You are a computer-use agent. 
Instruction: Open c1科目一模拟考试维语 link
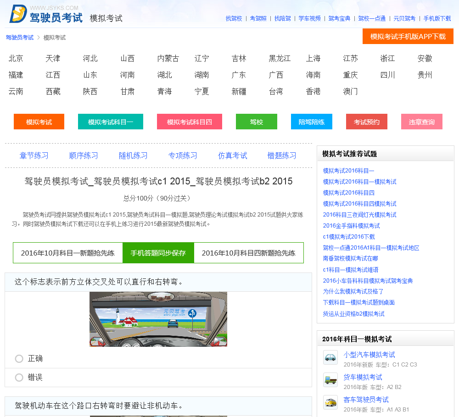pyautogui.click(x=350, y=270)
